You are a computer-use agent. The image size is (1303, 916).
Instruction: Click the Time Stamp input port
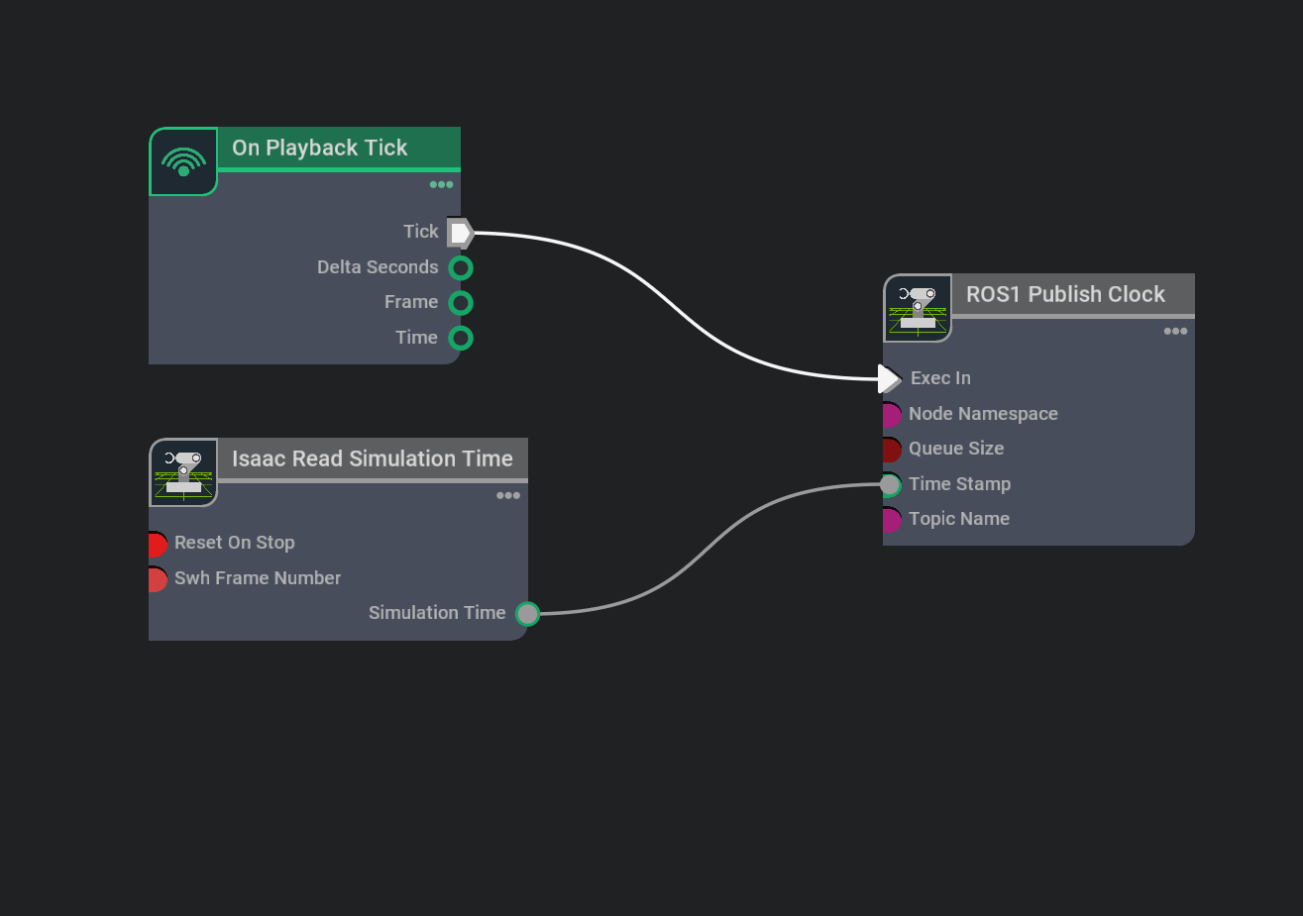[891, 484]
